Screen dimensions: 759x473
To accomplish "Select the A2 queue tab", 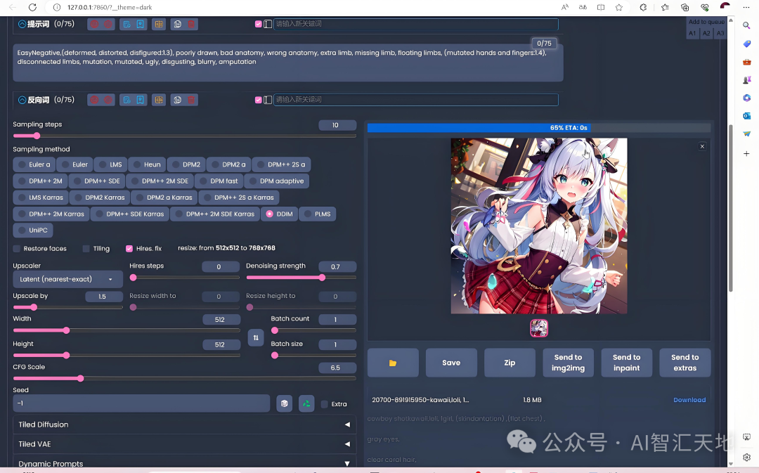I will click(x=706, y=34).
